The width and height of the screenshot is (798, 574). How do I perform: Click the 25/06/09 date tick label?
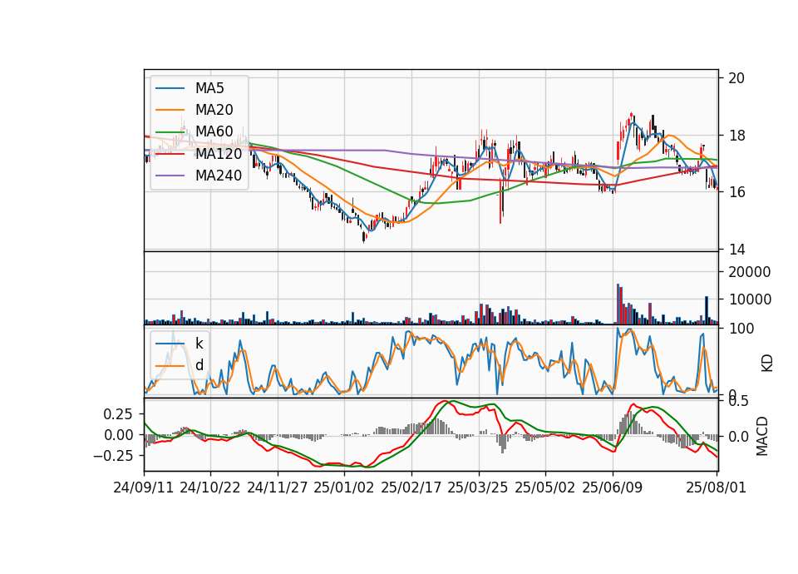coord(613,487)
